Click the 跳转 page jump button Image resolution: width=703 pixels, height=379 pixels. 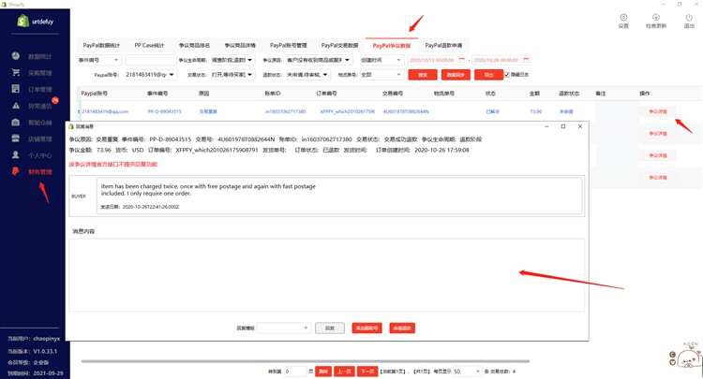click(x=323, y=372)
